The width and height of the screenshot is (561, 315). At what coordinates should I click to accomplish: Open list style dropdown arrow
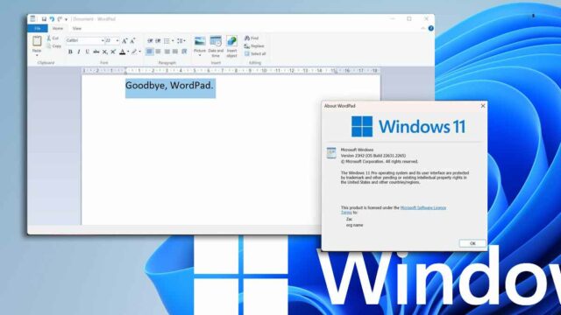pos(173,41)
